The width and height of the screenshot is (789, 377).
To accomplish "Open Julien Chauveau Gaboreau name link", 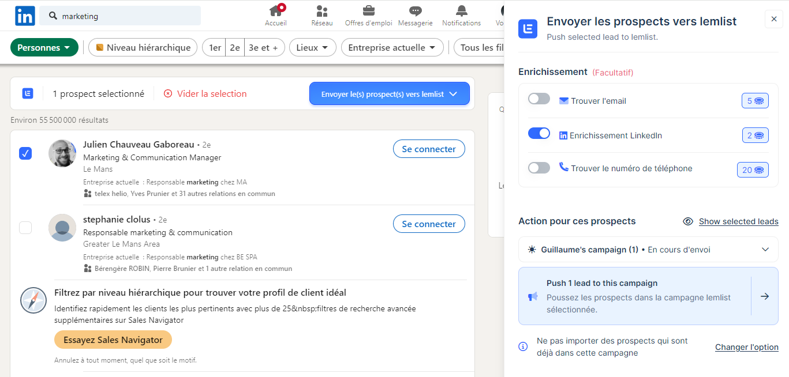I will tap(139, 144).
